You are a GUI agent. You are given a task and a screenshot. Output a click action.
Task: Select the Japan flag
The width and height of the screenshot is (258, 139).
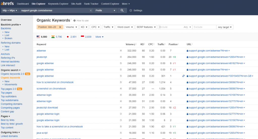pyautogui.click(x=68, y=37)
